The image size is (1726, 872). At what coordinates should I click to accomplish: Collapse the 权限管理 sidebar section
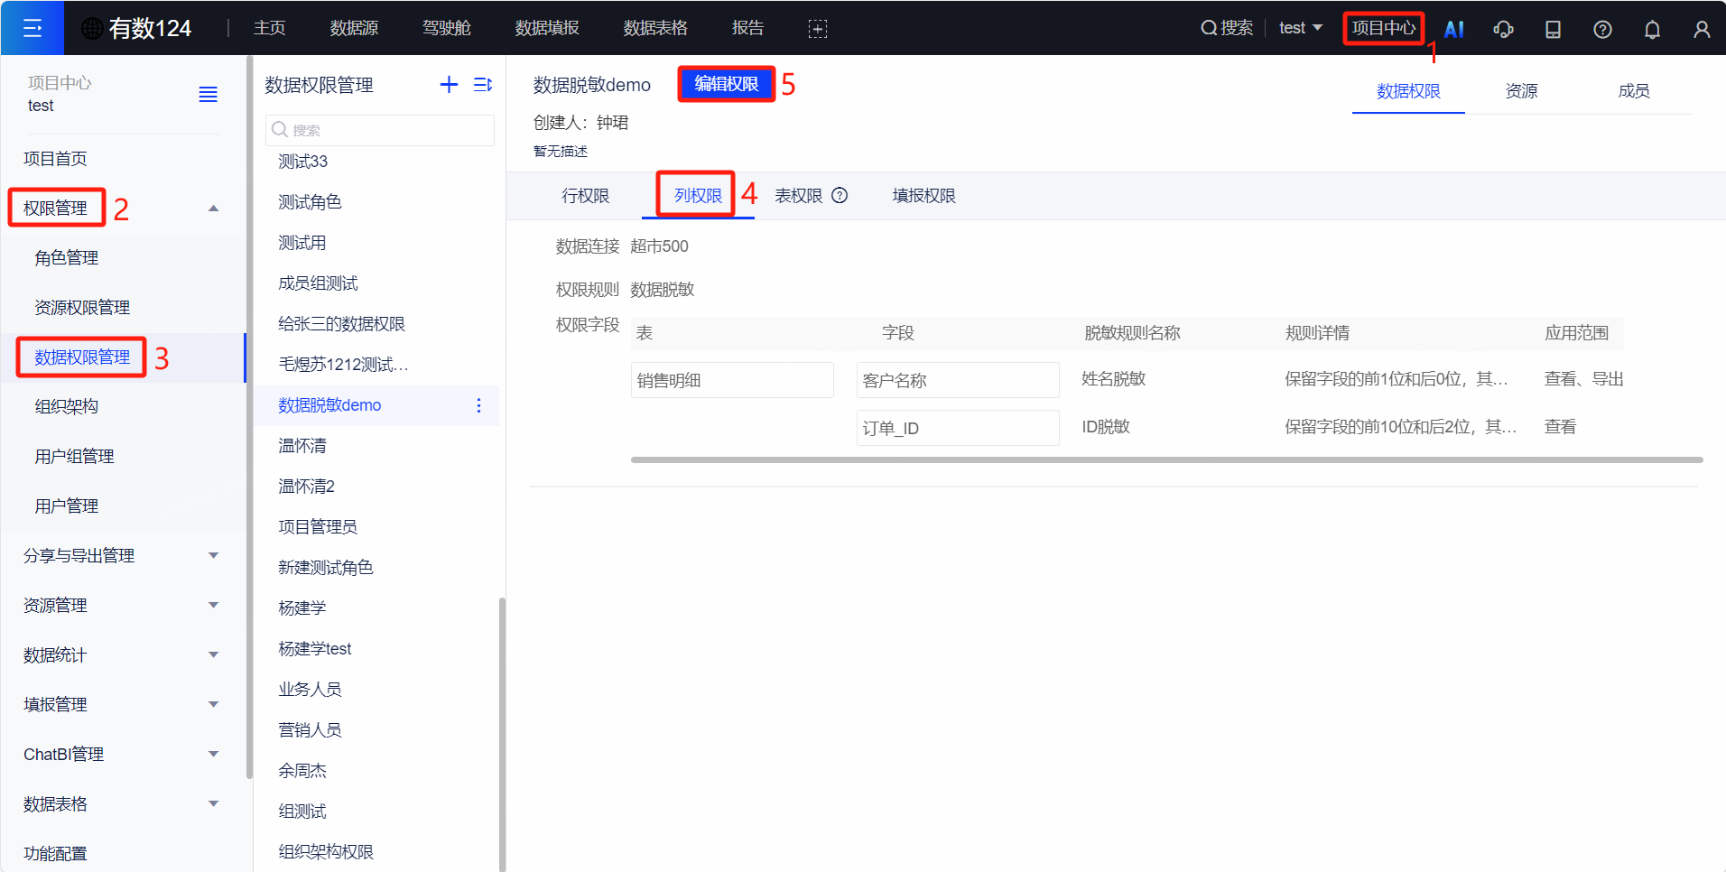213,207
